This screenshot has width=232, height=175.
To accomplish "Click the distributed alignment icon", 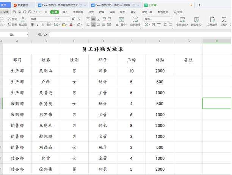I will click(109, 24).
